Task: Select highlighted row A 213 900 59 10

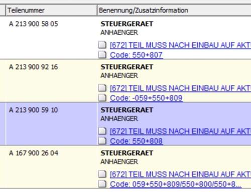Action: [125, 124]
